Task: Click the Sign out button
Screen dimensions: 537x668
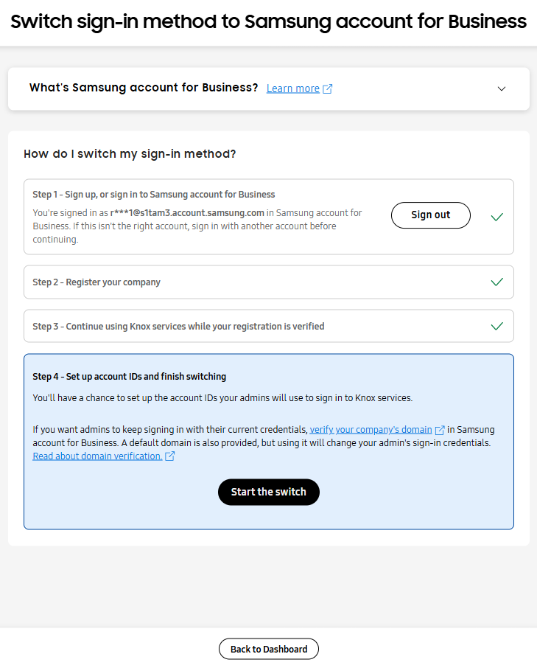Action: [x=430, y=215]
